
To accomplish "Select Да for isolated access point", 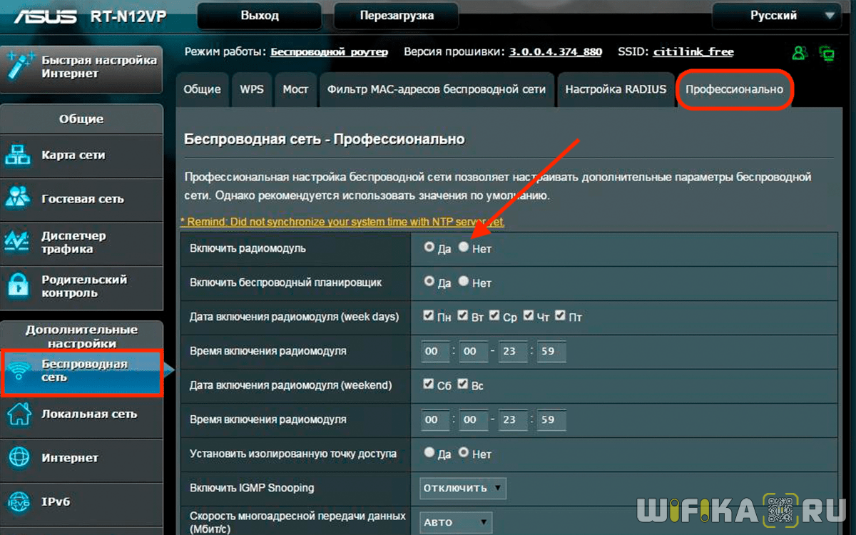I will [429, 452].
